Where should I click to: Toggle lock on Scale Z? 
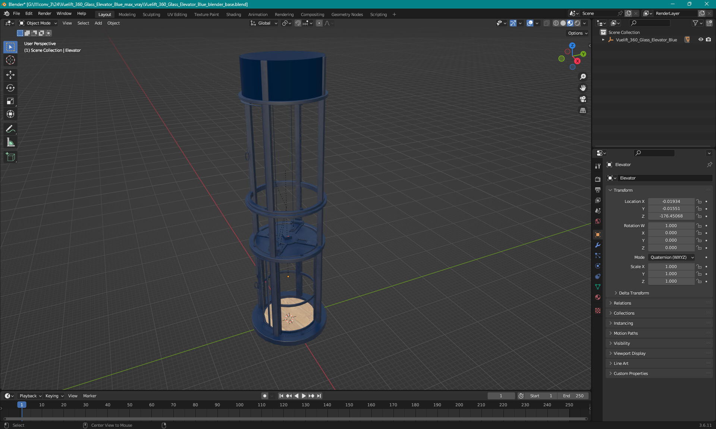pos(699,281)
